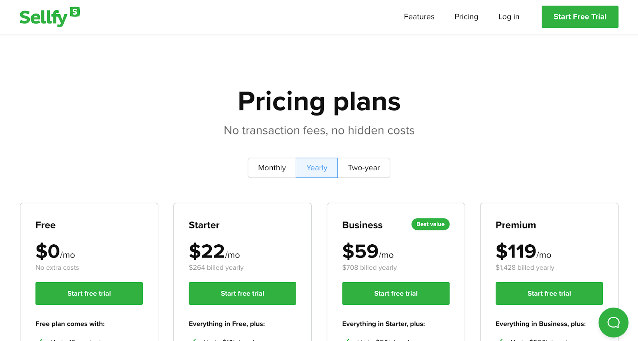Switch billing to Monthly
Screen dimensions: 638x341
[x=272, y=168]
